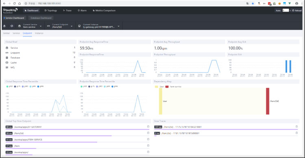Click the yellow User legend swatch in Dependency Map

coord(157,87)
